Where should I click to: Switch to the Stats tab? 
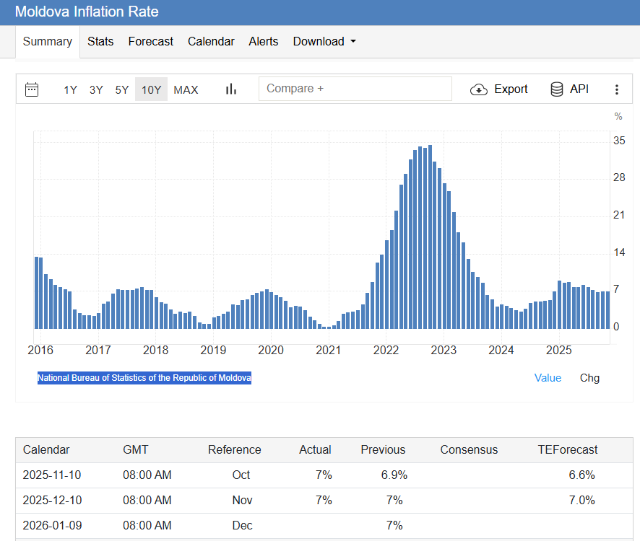(100, 41)
